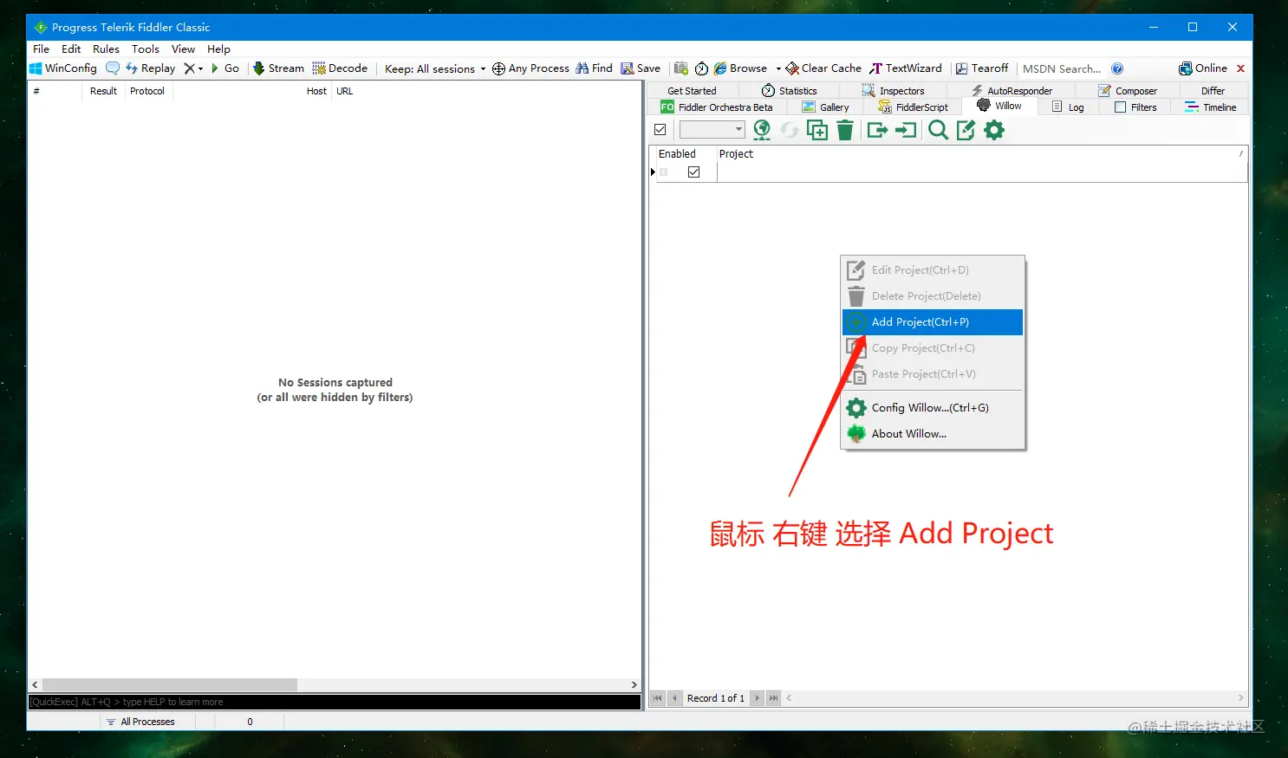1288x758 pixels.
Task: Click the Willow add-copy squares icon
Action: [x=817, y=130]
